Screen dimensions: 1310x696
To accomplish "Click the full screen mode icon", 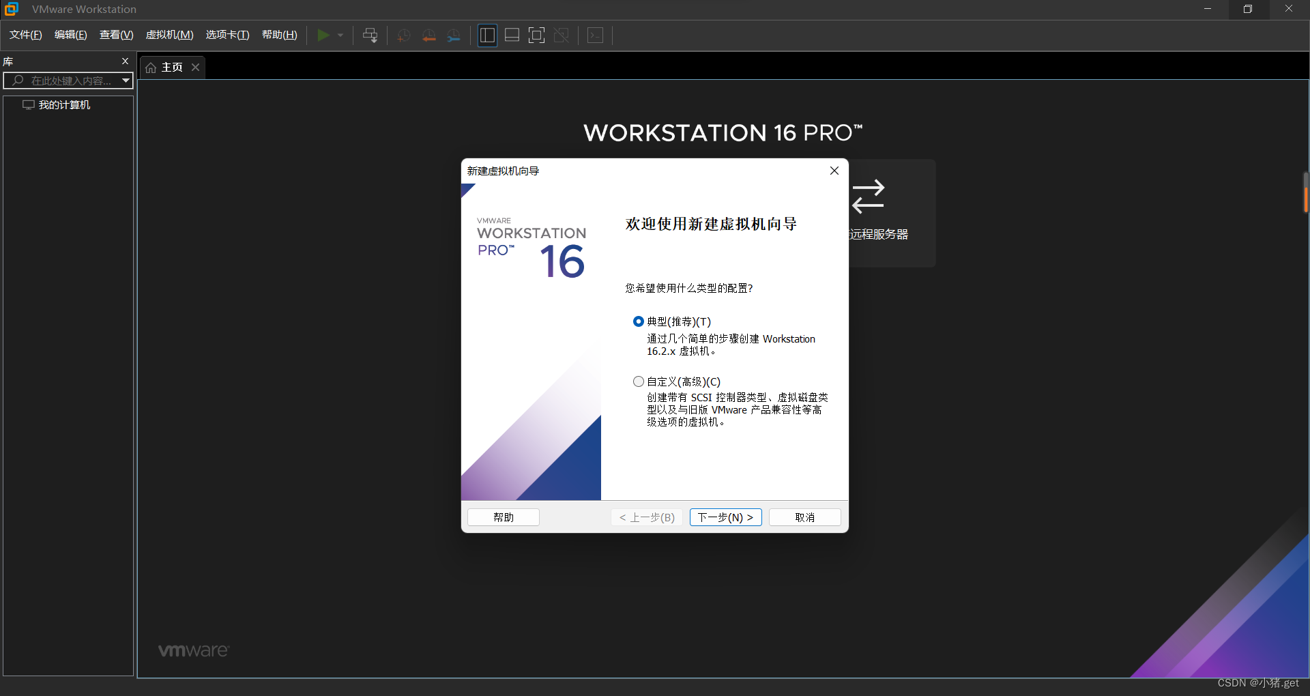I will click(x=537, y=35).
